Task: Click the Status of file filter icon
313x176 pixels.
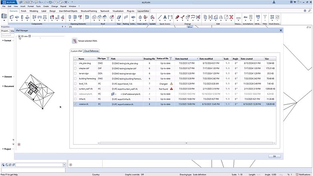Action: click(171, 59)
